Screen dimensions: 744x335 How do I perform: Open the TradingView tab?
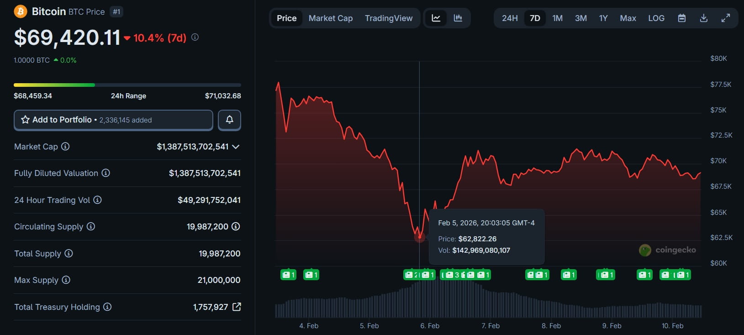[388, 18]
